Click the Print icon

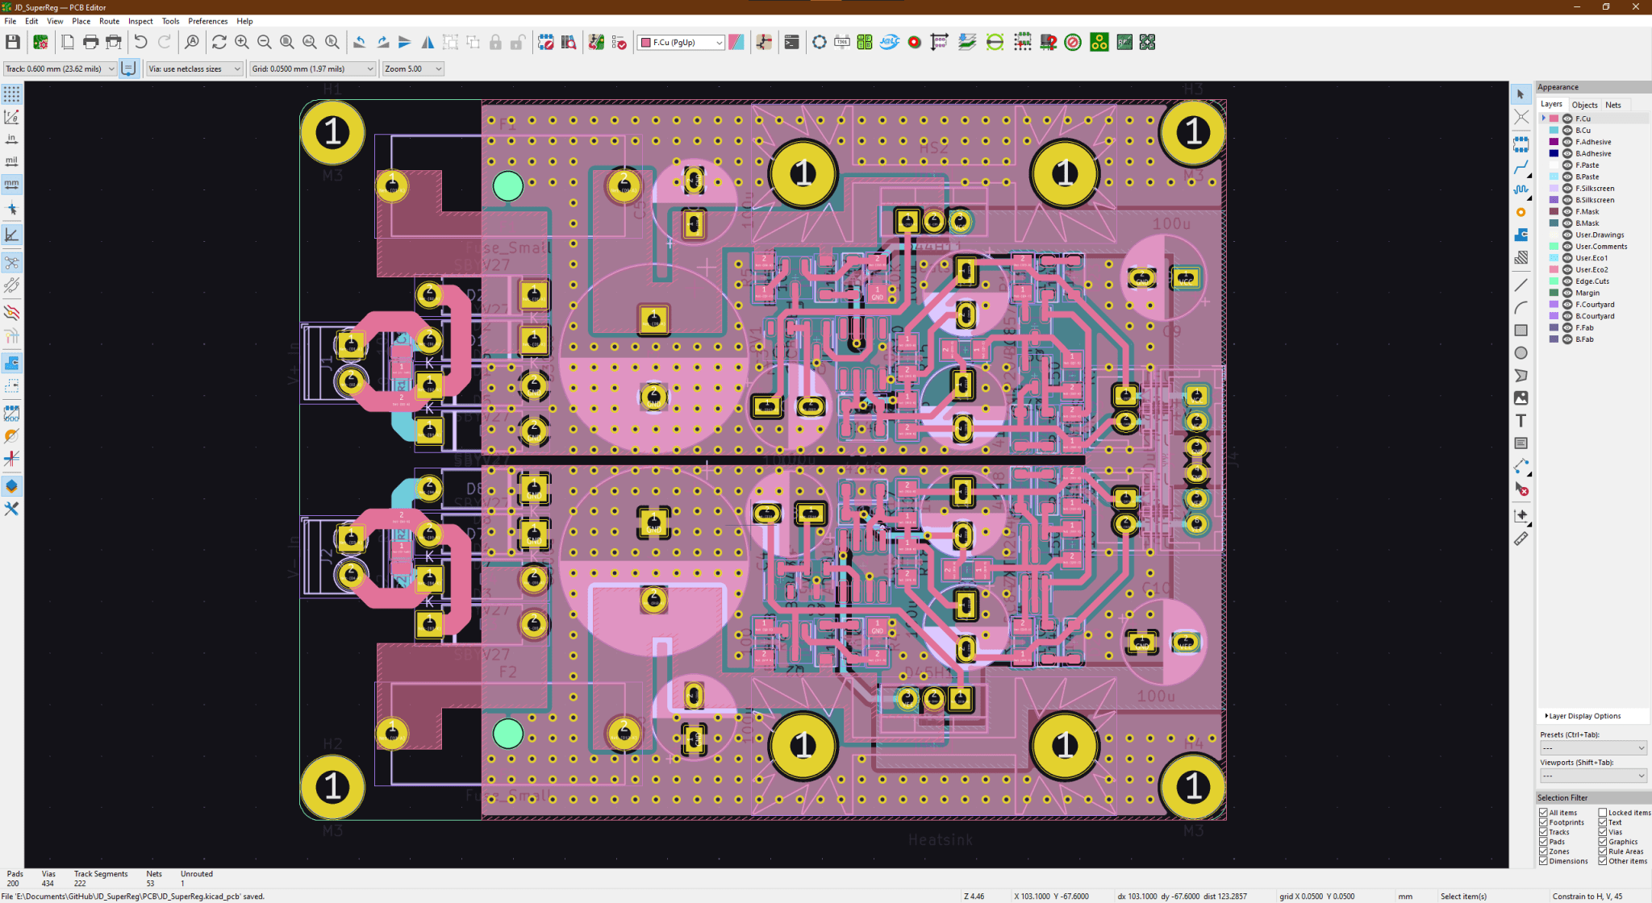coord(90,42)
